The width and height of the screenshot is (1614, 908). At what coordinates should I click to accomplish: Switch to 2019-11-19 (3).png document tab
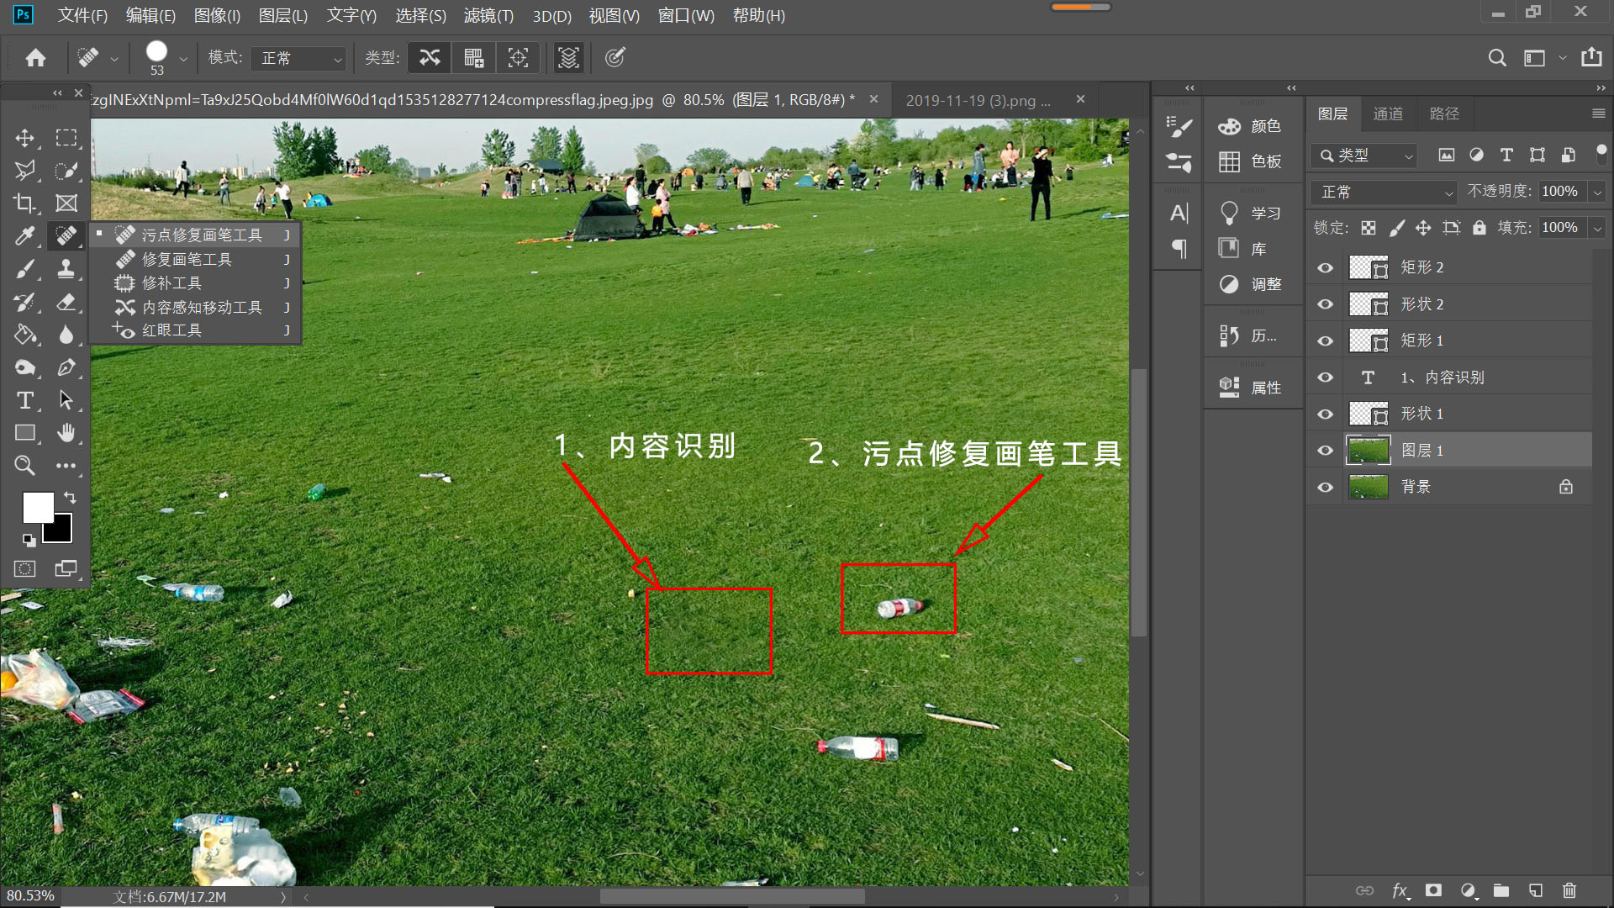point(978,101)
